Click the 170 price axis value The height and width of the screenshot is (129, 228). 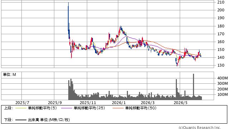click(221, 34)
